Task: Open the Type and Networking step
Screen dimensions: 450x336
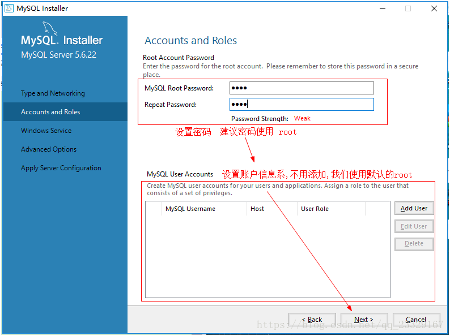Action: 53,93
